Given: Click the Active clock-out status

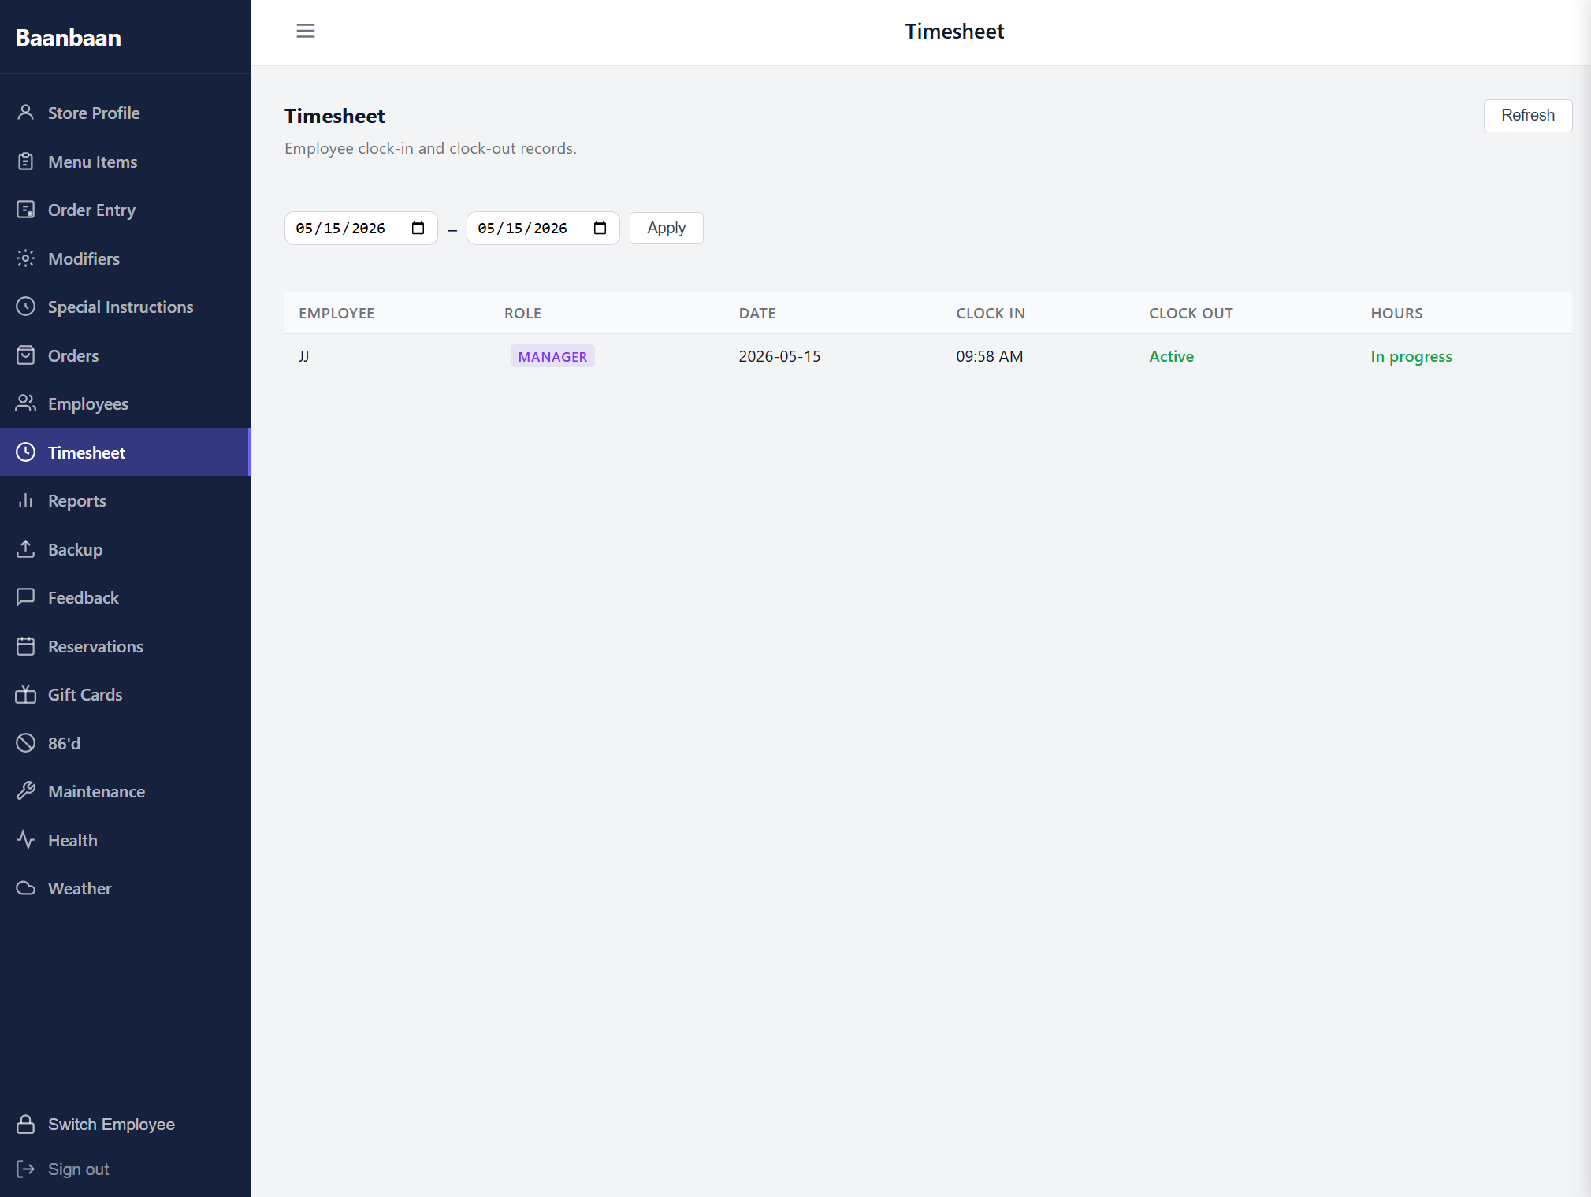Looking at the screenshot, I should coord(1171,356).
